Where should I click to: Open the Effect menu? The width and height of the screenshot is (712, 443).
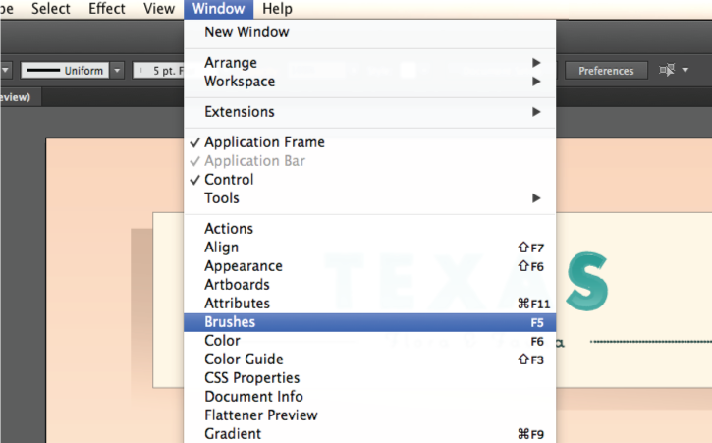(107, 9)
